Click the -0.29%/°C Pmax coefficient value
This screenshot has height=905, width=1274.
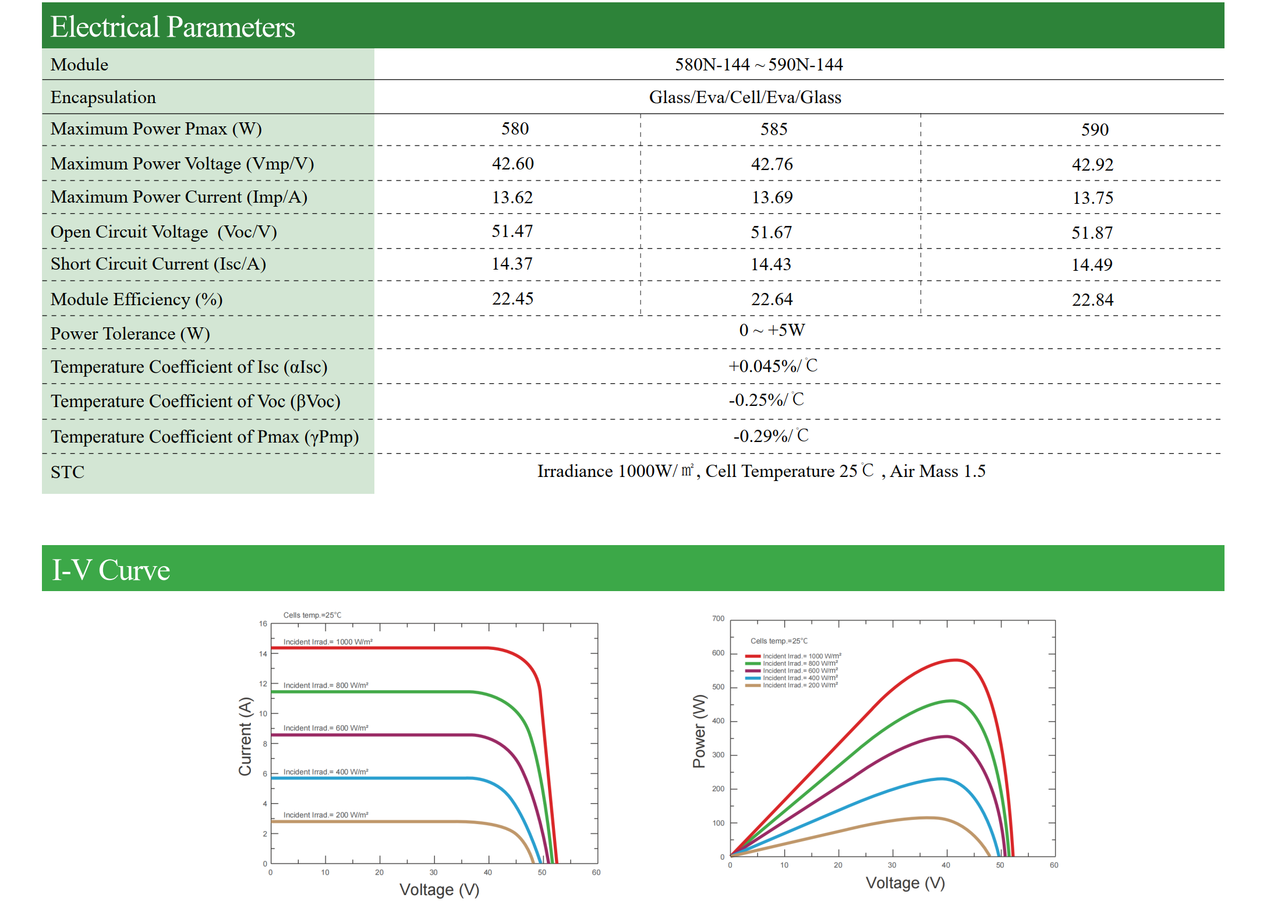pos(770,436)
